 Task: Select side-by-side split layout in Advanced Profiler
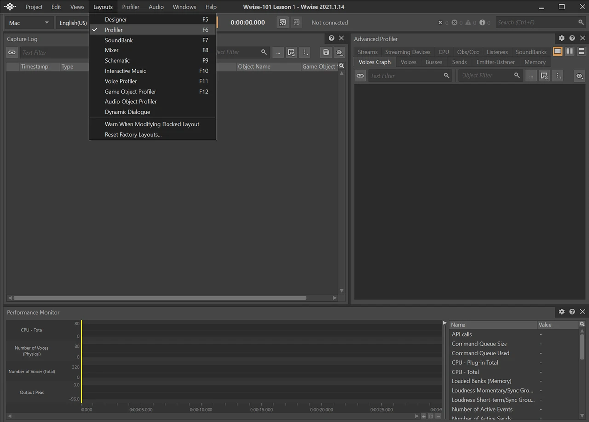point(569,51)
